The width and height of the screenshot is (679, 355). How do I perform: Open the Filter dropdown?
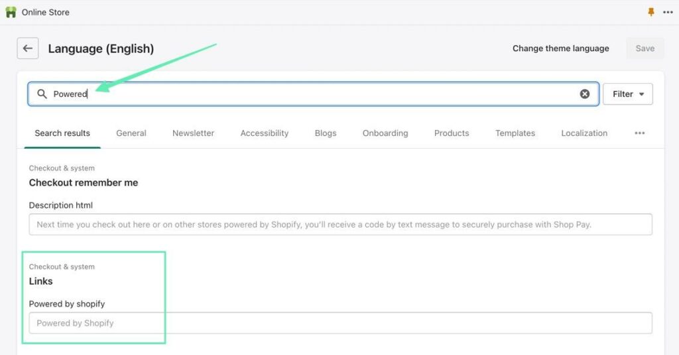pos(627,94)
